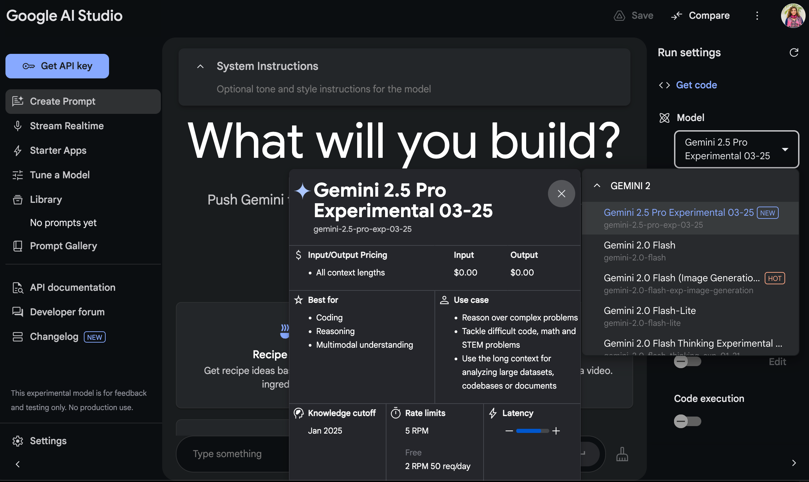Open Create Prompt in sidebar
The image size is (809, 482).
coord(83,102)
